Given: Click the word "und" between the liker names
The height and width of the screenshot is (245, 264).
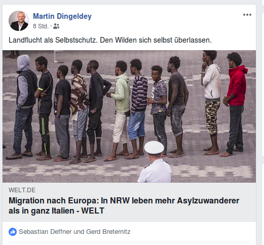Looking at the screenshot, I should pos(79,232).
